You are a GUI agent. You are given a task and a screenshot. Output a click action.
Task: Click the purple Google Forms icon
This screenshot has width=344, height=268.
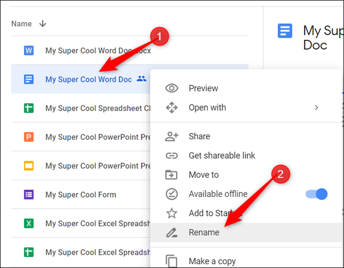click(x=29, y=194)
